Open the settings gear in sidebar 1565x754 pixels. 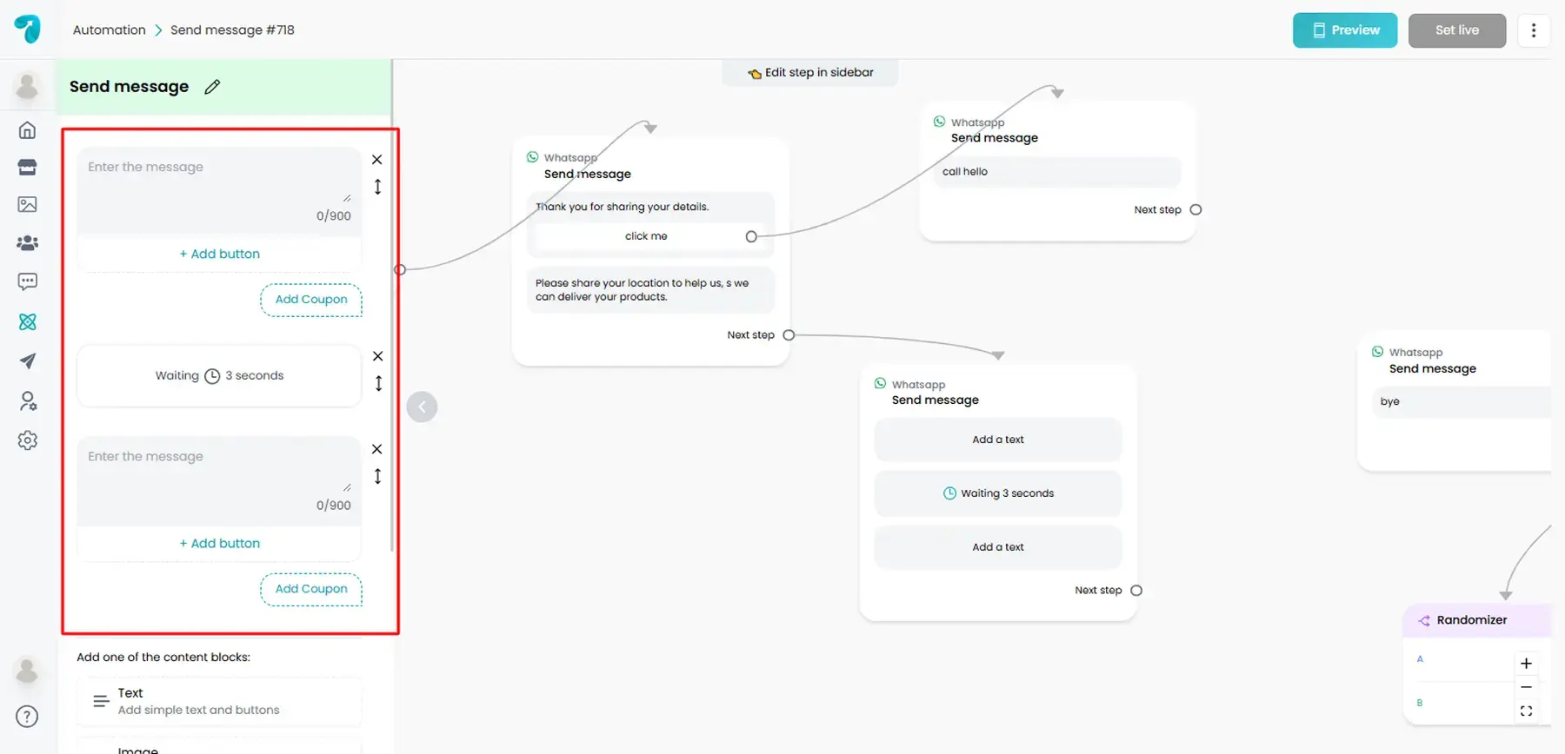(28, 440)
